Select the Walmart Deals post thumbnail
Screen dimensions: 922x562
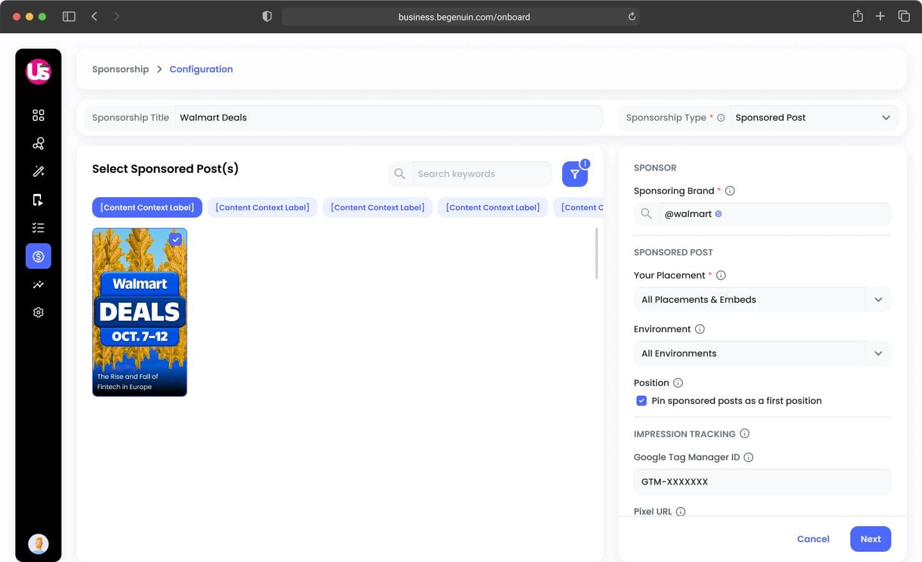click(x=140, y=312)
